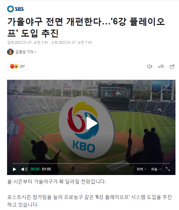Seek on video progress bar
The height and width of the screenshot is (210, 179).
tap(91, 163)
